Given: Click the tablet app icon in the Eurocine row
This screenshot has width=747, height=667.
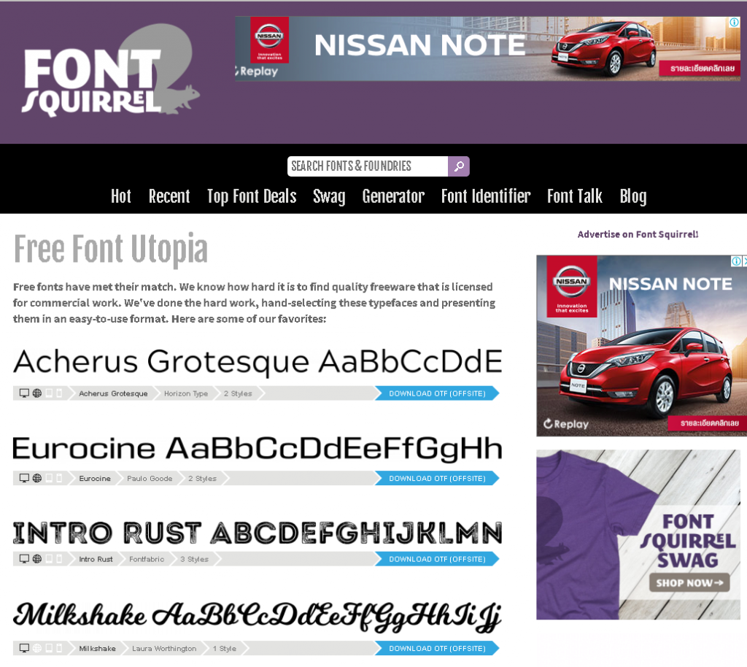Looking at the screenshot, I should click(49, 478).
